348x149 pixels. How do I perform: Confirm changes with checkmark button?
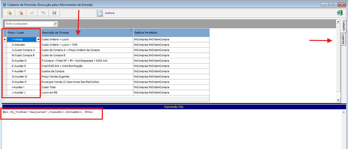click(x=32, y=13)
